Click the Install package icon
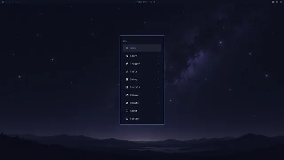The image size is (284, 160). (127, 87)
